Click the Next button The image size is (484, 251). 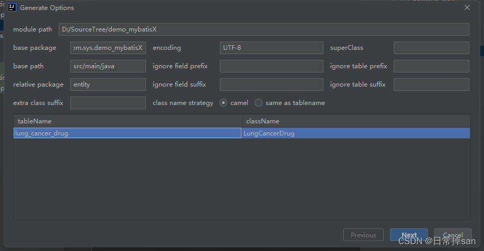(x=409, y=235)
